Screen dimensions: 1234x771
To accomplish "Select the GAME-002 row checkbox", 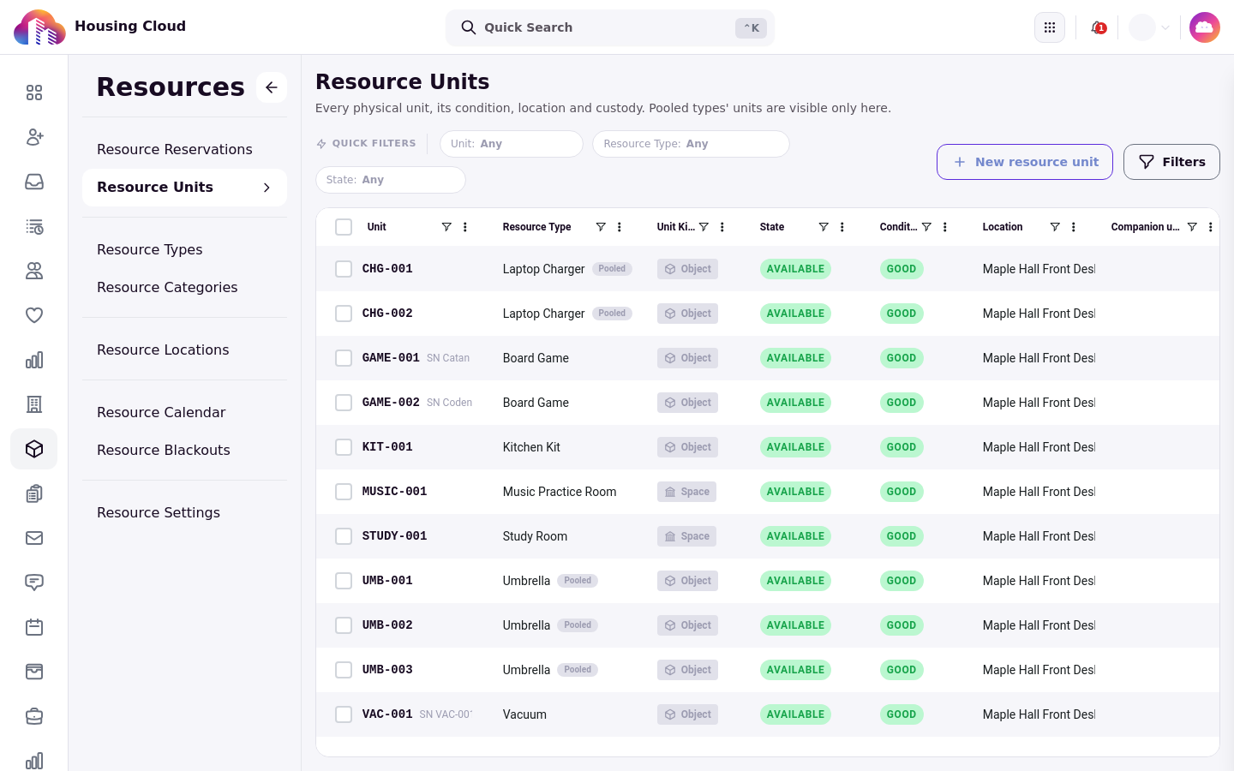I will tap(344, 403).
